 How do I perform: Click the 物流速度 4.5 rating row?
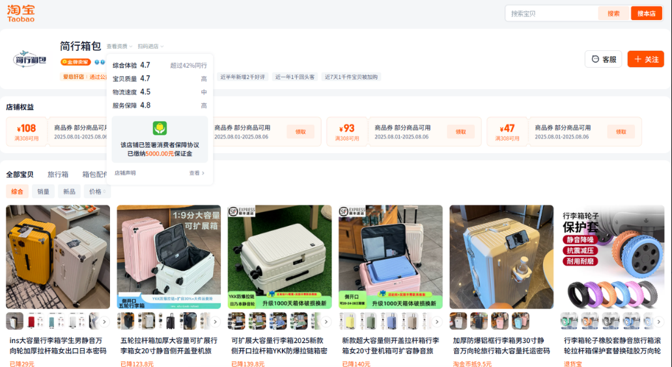160,92
